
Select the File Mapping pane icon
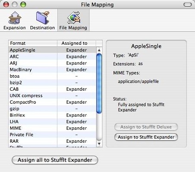coord(73,20)
